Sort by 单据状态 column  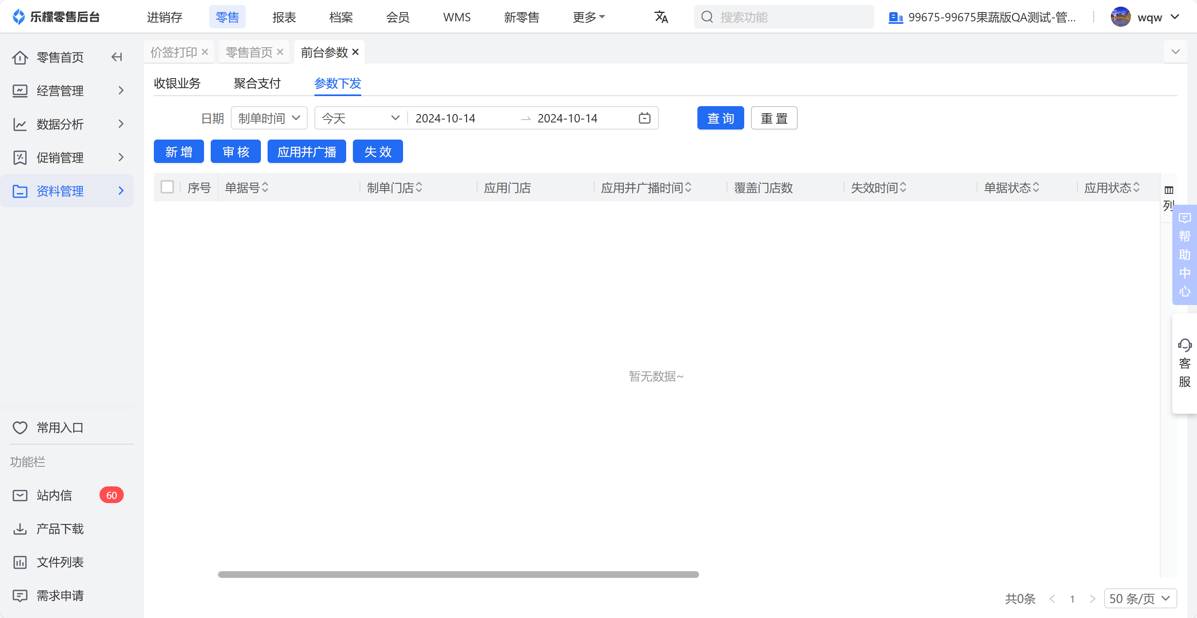(1036, 188)
